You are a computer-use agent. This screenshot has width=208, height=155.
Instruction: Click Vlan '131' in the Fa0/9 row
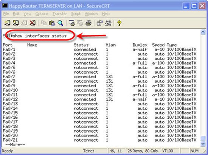tap(109, 86)
